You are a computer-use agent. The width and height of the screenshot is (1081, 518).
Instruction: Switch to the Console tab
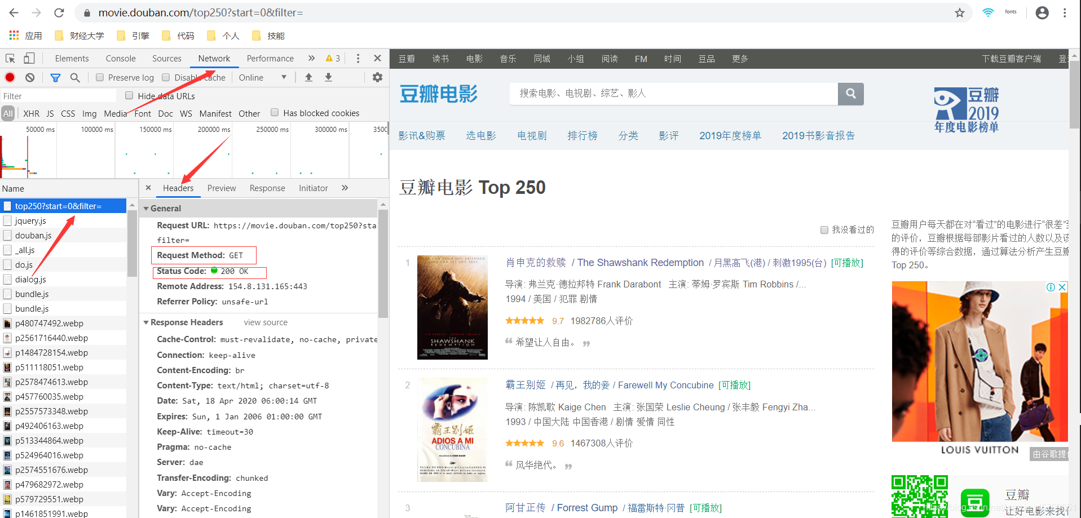121,58
